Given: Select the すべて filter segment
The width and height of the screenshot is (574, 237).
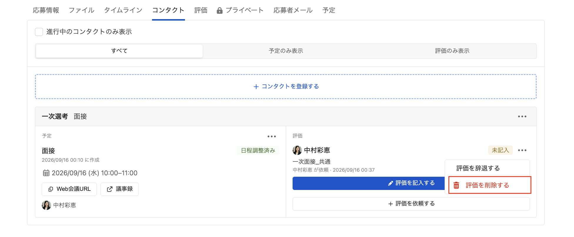Looking at the screenshot, I should pyautogui.click(x=119, y=51).
